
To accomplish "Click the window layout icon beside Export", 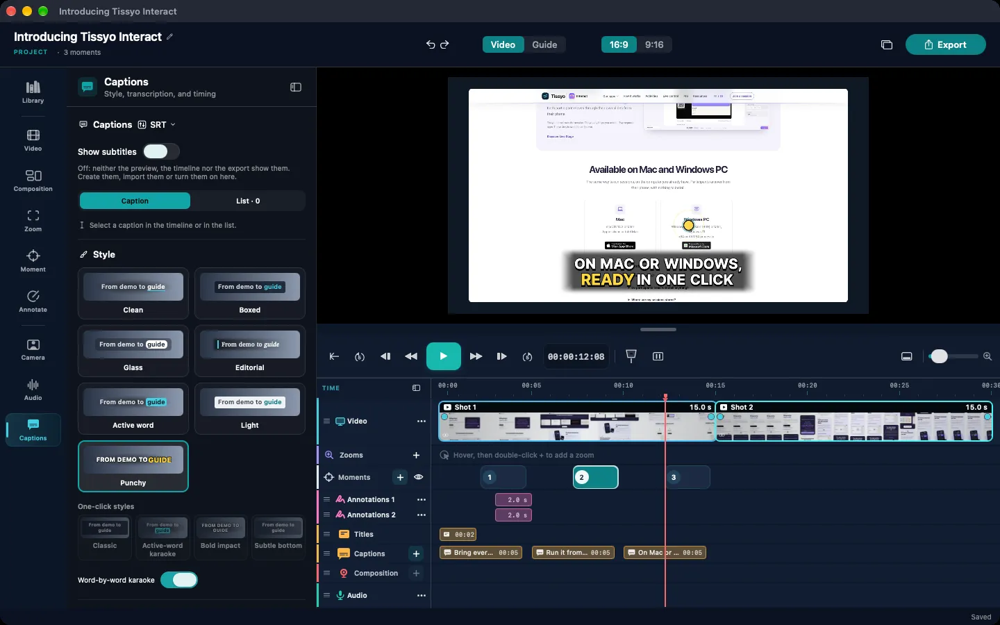I will (887, 44).
